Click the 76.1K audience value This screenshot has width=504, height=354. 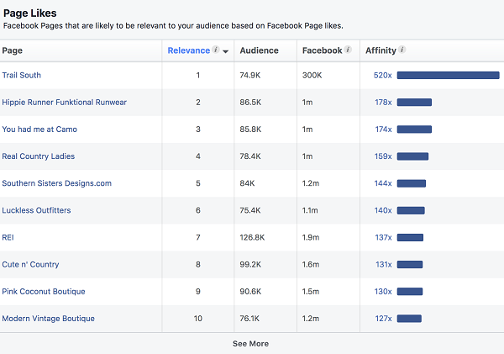click(249, 319)
